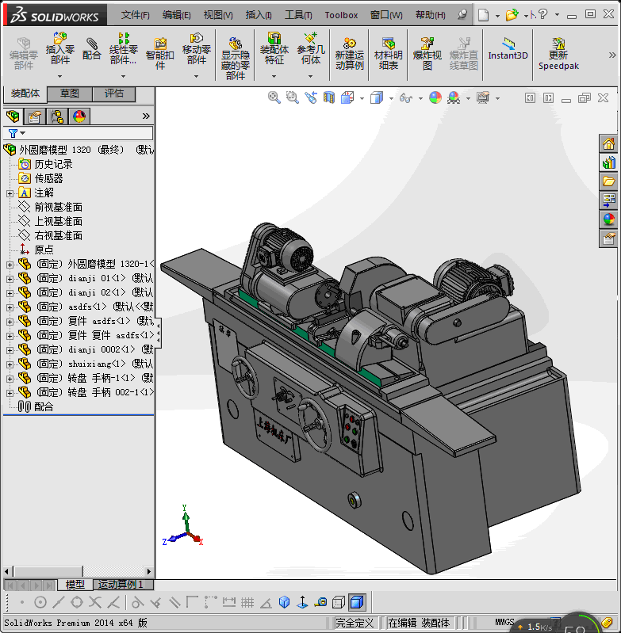Click SolidWorks Resources home icon in task pane
Image resolution: width=621 pixels, height=633 pixels.
pyautogui.click(x=608, y=143)
